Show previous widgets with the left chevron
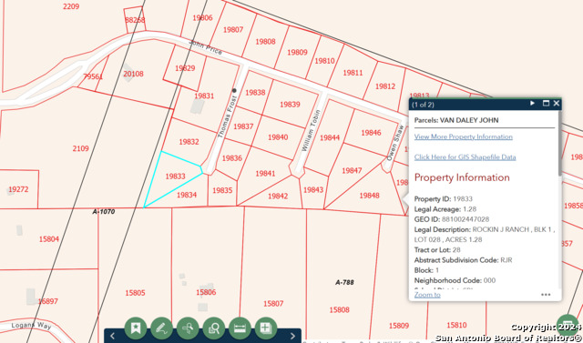 (x=113, y=337)
